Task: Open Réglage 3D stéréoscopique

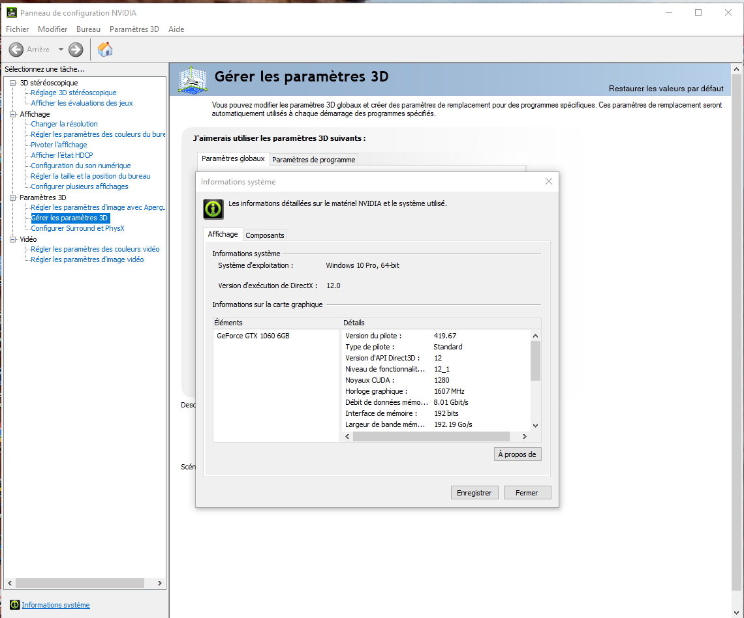Action: [x=74, y=93]
